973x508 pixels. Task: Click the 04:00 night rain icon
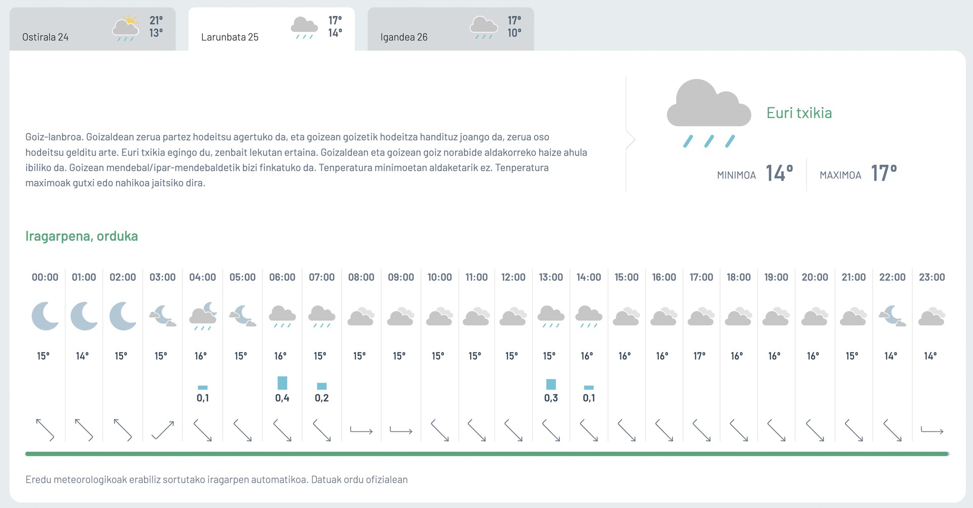coord(203,316)
